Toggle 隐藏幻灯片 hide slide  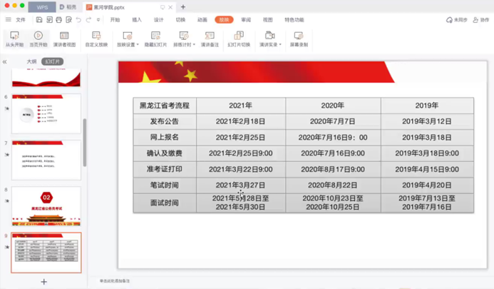click(155, 39)
